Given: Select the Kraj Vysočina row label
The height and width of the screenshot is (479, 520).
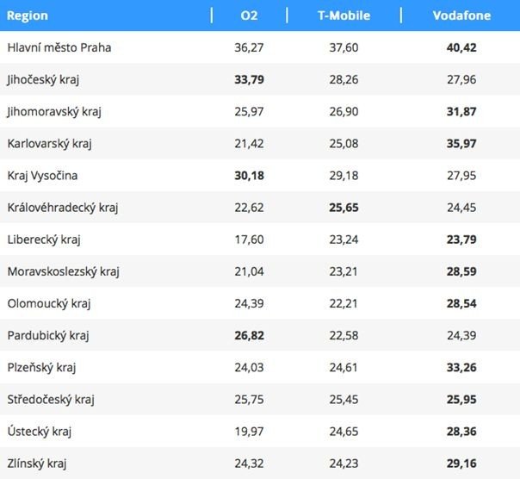Looking at the screenshot, I should pos(42,175).
